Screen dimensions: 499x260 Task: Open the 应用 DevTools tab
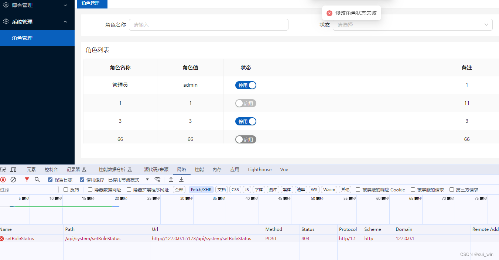click(x=235, y=170)
